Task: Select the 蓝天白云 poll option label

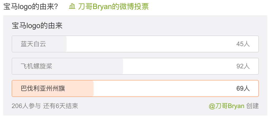Action: pyautogui.click(x=33, y=44)
